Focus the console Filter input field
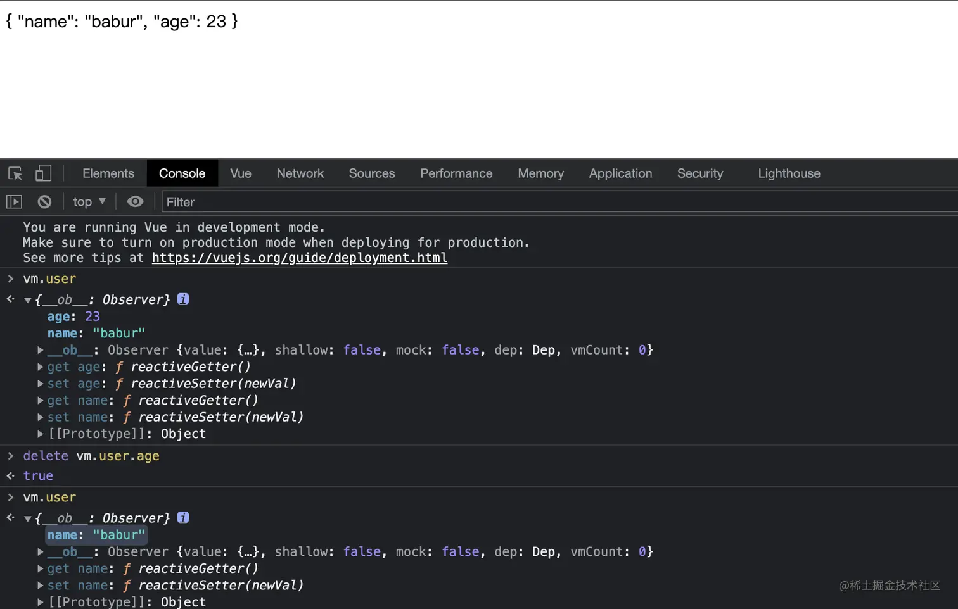This screenshot has width=958, height=609. 559,202
